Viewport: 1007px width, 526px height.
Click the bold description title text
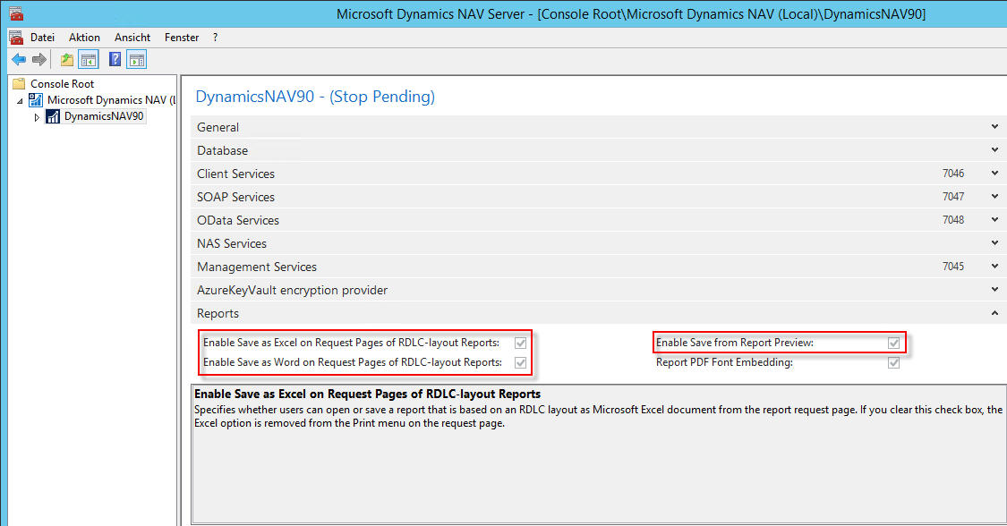tap(367, 394)
